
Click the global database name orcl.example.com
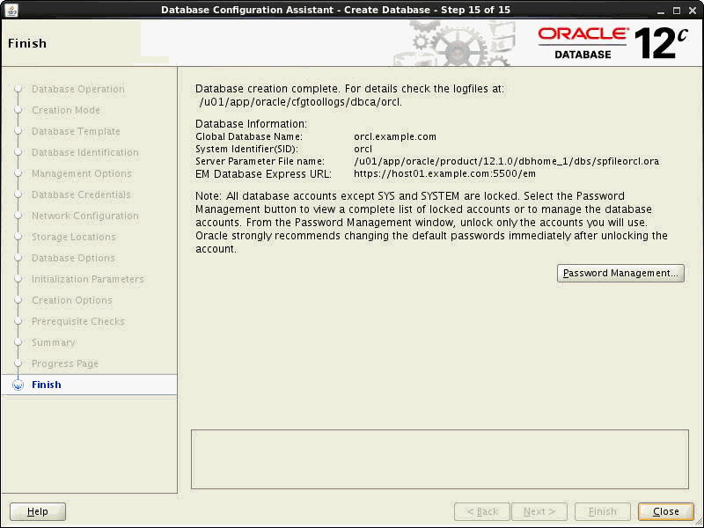click(394, 136)
